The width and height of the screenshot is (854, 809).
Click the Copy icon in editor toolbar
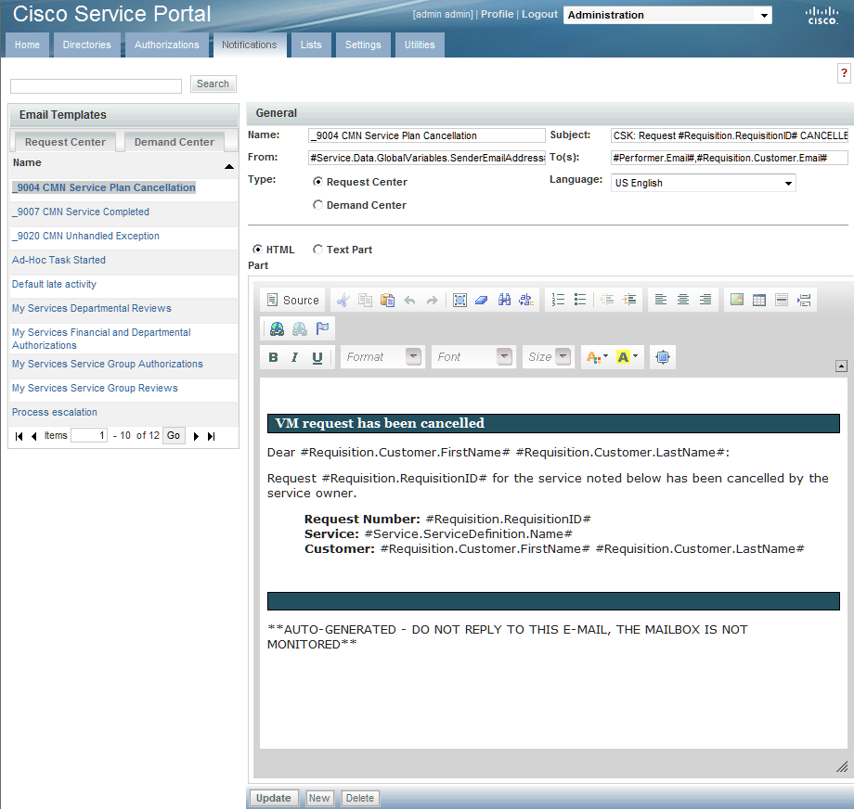365,300
